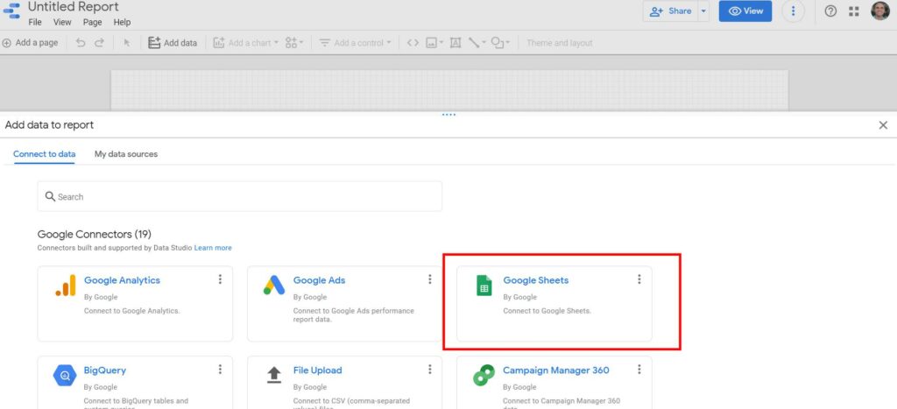Screen dimensions: 897x409
Task: Switch to My data sources tab
Action: click(x=126, y=154)
